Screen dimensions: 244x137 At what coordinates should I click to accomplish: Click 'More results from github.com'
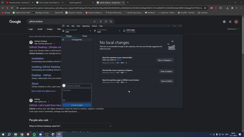point(44,91)
